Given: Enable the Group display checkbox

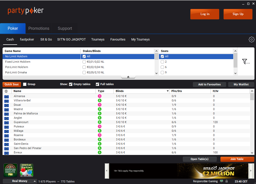Looking at the screenshot, I should coord(25,84).
